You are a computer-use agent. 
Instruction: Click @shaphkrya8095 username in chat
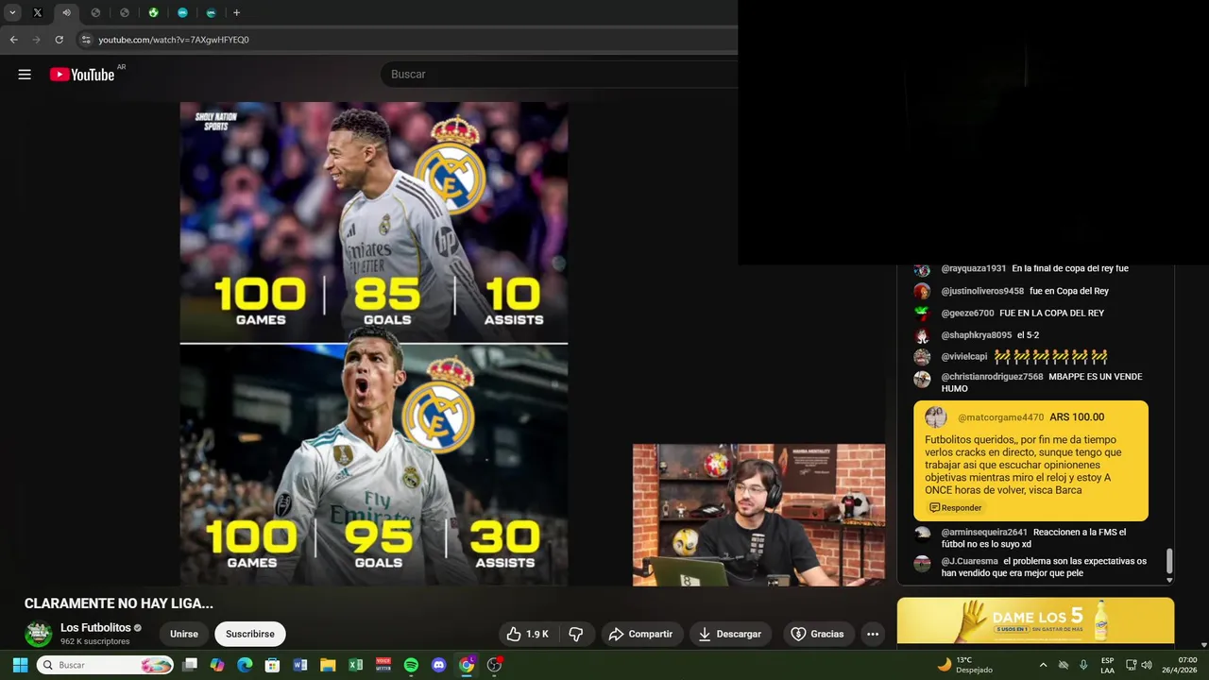click(x=976, y=335)
